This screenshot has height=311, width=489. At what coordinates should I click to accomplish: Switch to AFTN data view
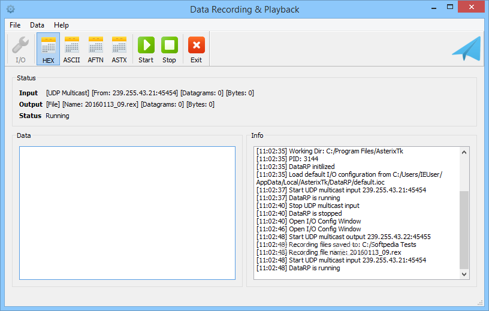tap(95, 49)
